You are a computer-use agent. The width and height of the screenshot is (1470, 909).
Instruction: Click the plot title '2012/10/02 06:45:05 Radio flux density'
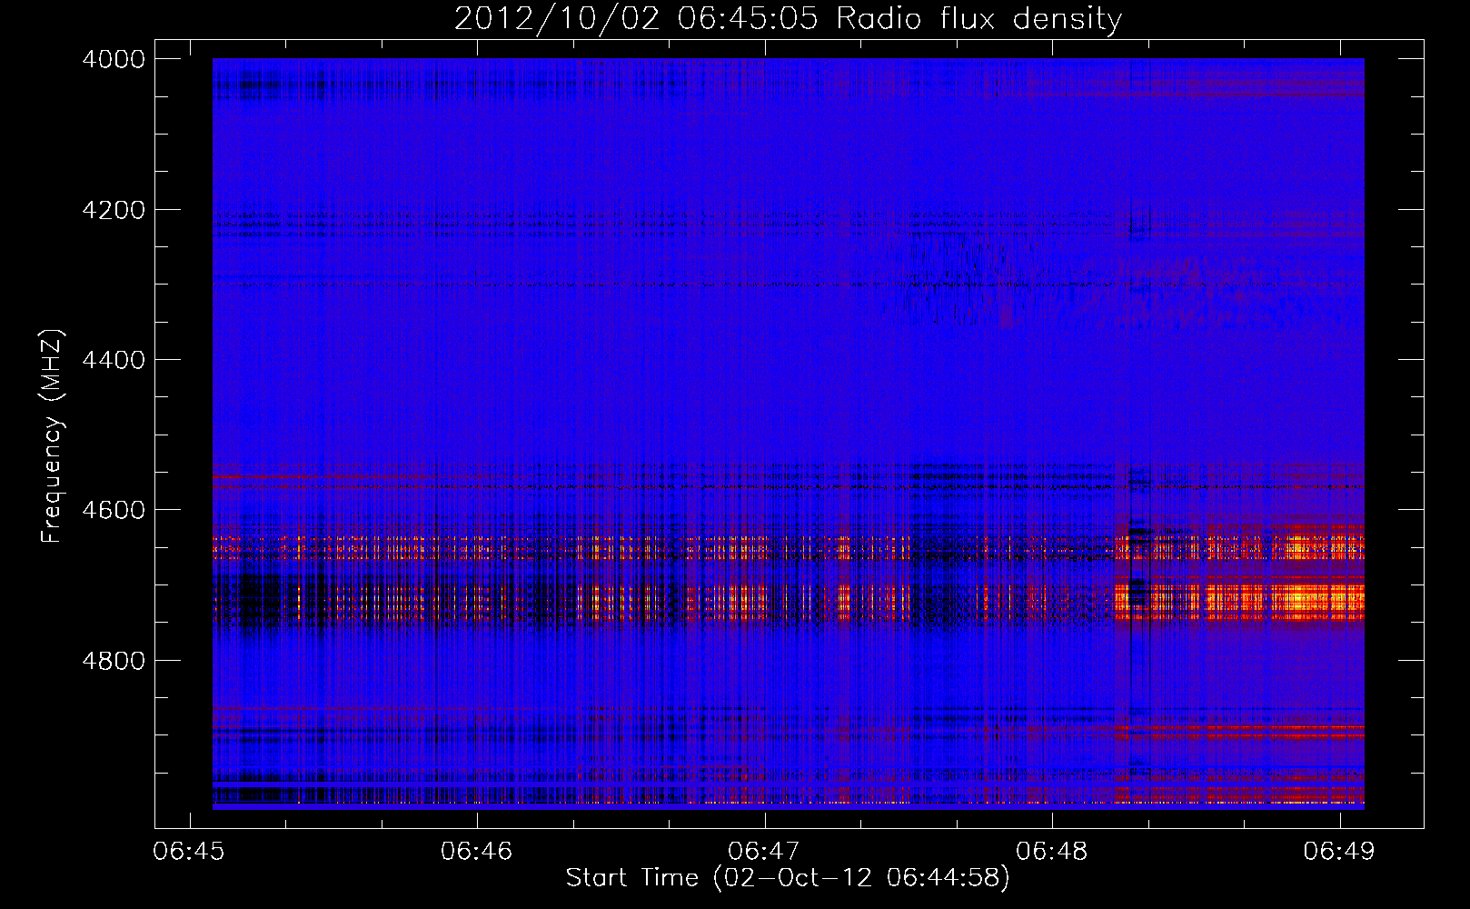788,18
